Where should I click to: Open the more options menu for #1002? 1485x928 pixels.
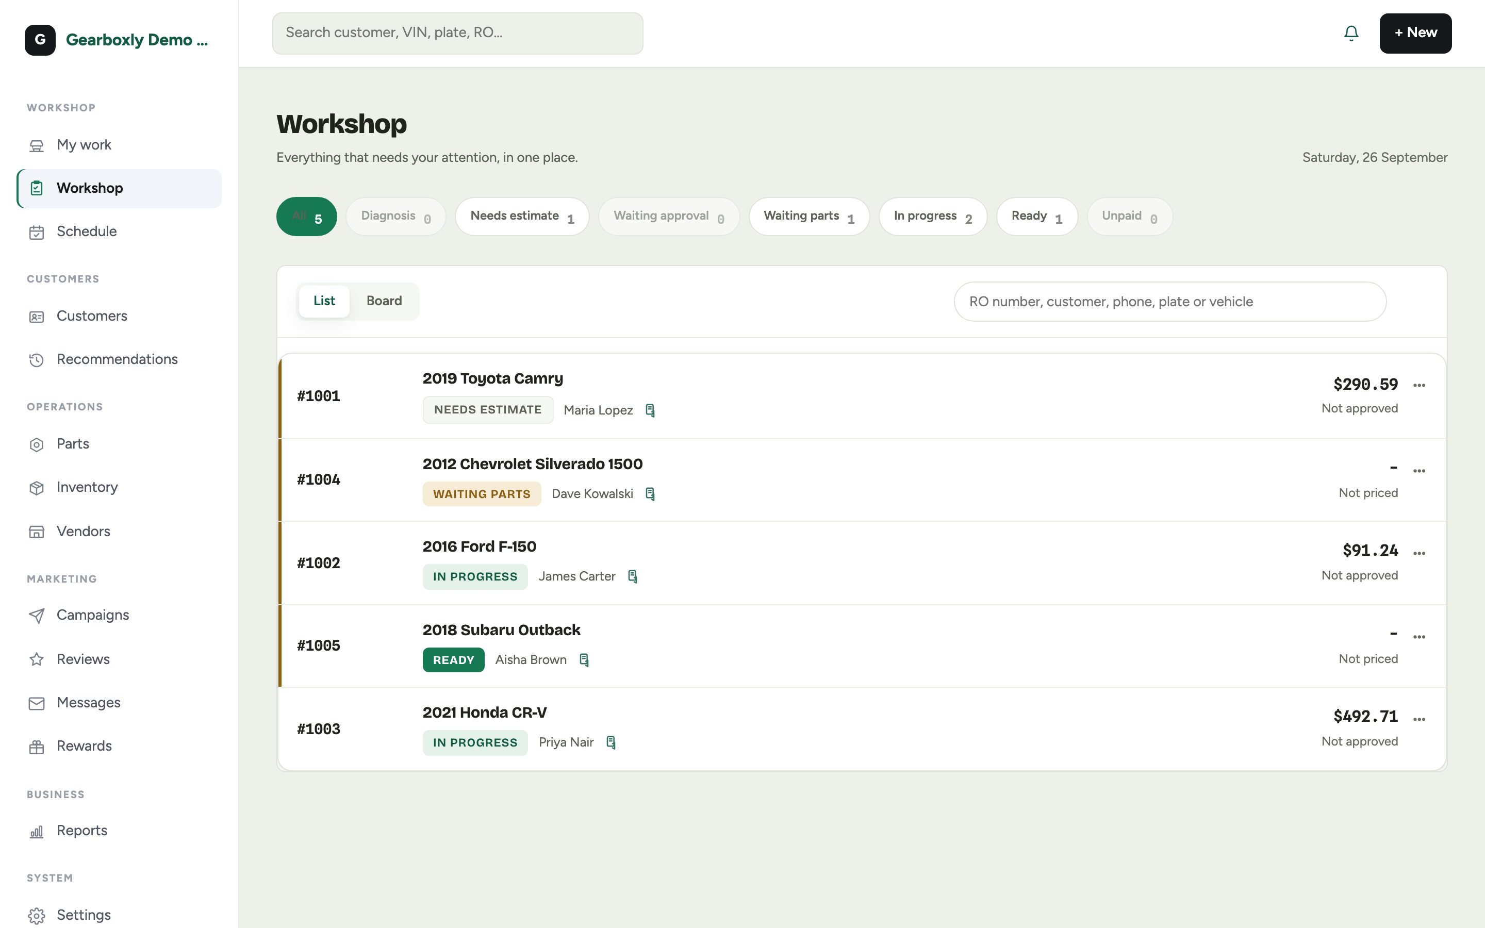tap(1418, 553)
